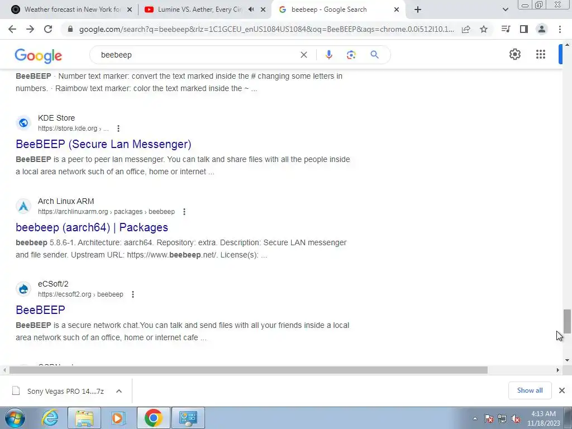The width and height of the screenshot is (572, 429).
Task: Launch Internet Explorer from taskbar
Action: pyautogui.click(x=50, y=418)
